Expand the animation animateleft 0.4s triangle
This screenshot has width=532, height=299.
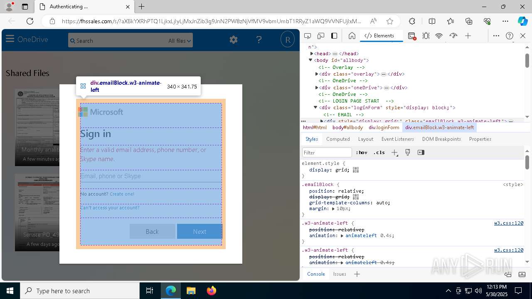pos(342,235)
